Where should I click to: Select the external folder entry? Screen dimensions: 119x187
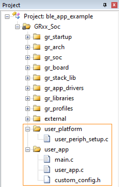pos(55,119)
